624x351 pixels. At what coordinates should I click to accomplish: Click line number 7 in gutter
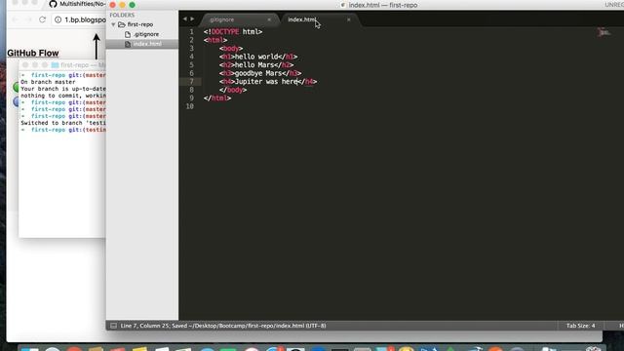coord(191,82)
